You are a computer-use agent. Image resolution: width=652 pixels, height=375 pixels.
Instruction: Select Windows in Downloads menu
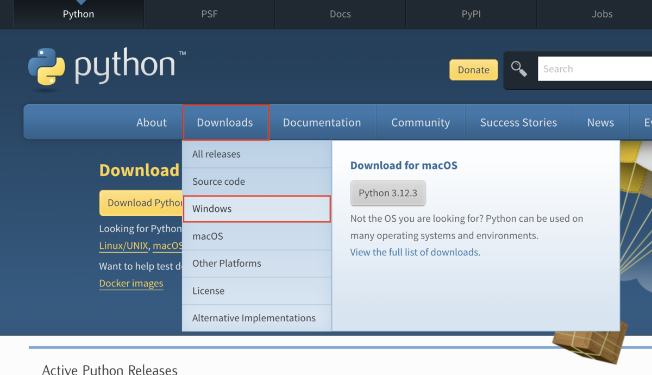tap(256, 209)
